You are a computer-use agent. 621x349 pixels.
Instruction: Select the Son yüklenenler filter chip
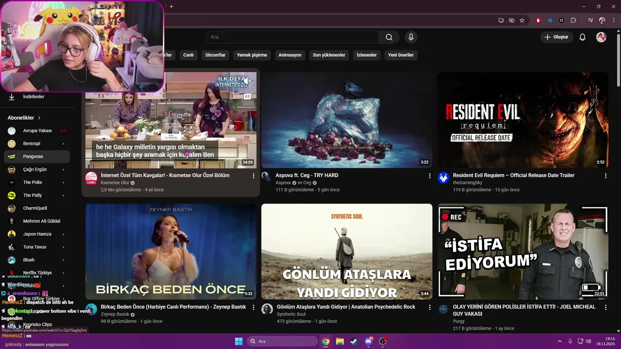pos(329,55)
